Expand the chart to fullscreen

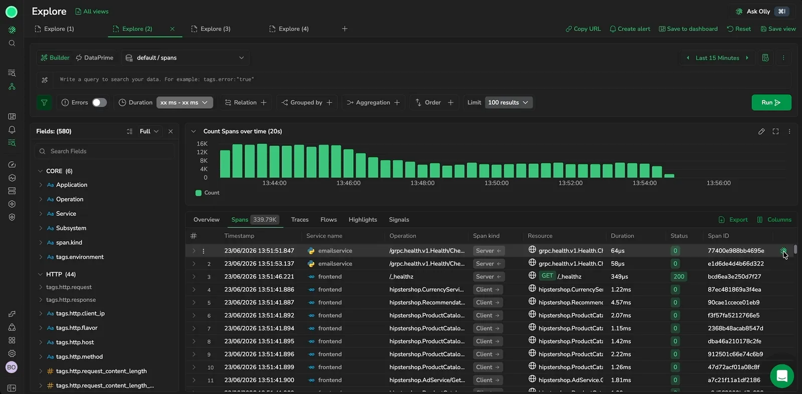coord(775,131)
